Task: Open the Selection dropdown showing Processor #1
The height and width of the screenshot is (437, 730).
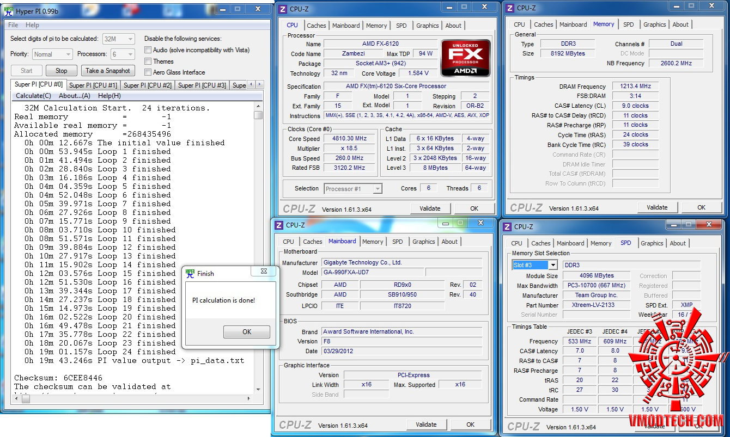Action: (353, 189)
